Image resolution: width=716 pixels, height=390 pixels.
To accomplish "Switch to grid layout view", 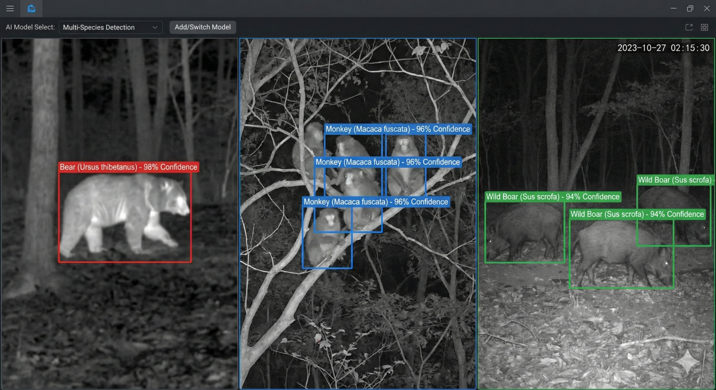I will [x=704, y=27].
